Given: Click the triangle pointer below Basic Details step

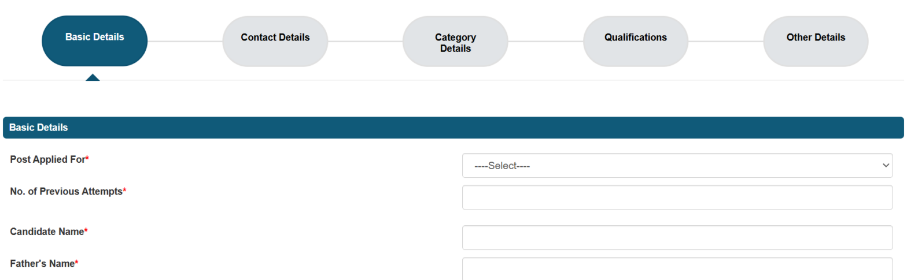Looking at the screenshot, I should tap(93, 77).
